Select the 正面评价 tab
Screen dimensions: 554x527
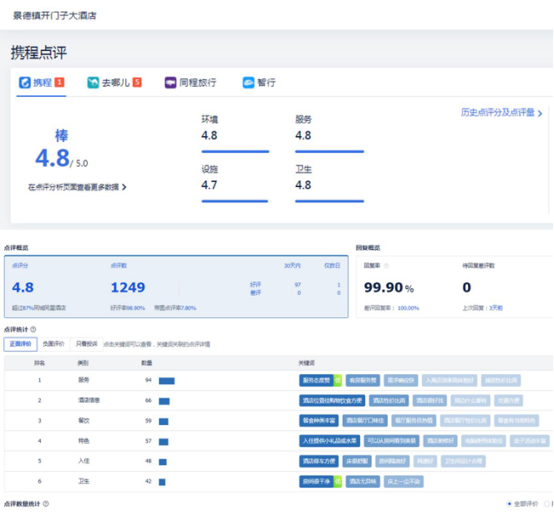click(20, 344)
